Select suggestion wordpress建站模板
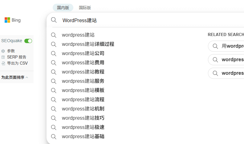 (83, 90)
